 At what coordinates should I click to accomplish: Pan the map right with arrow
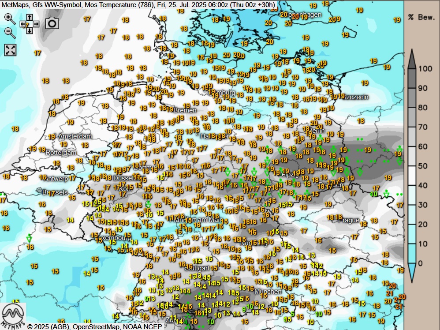click(35, 24)
